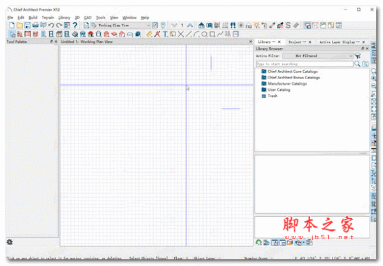This screenshot has width=383, height=266.
Task: Select the User Catalog folder
Action: [x=278, y=90]
